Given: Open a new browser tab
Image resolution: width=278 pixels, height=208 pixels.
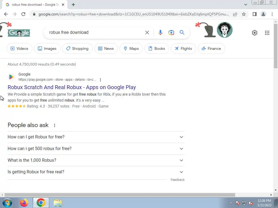Looking at the screenshot, I should (x=73, y=5).
